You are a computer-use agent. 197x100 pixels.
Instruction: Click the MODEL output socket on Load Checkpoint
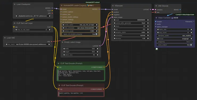point(52,8)
